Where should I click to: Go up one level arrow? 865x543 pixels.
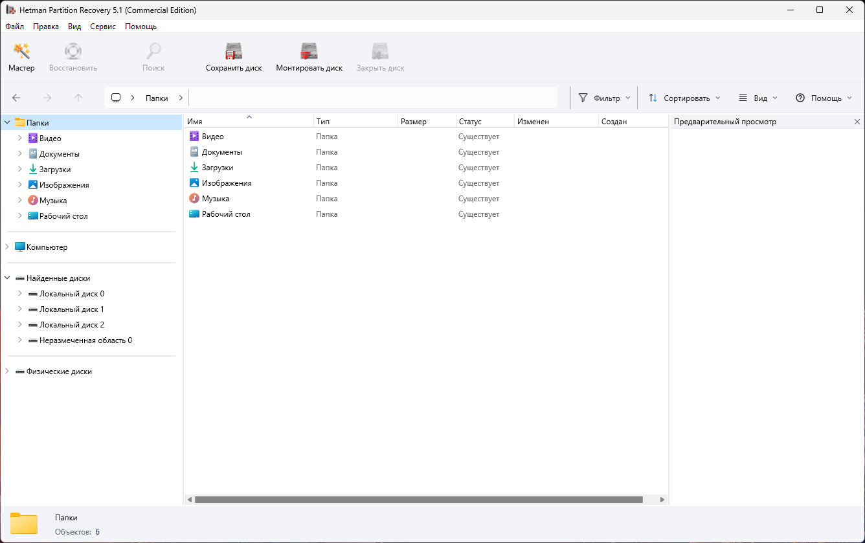(x=78, y=98)
